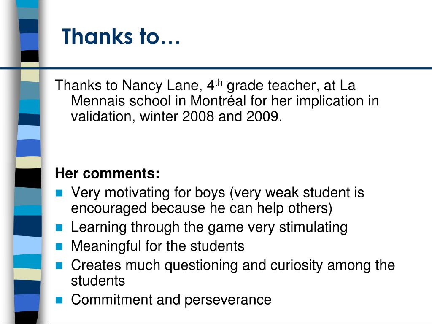Click the name 'Nancy Lane' in first paragraph
Screen dimensions: 432x324
tap(162, 85)
